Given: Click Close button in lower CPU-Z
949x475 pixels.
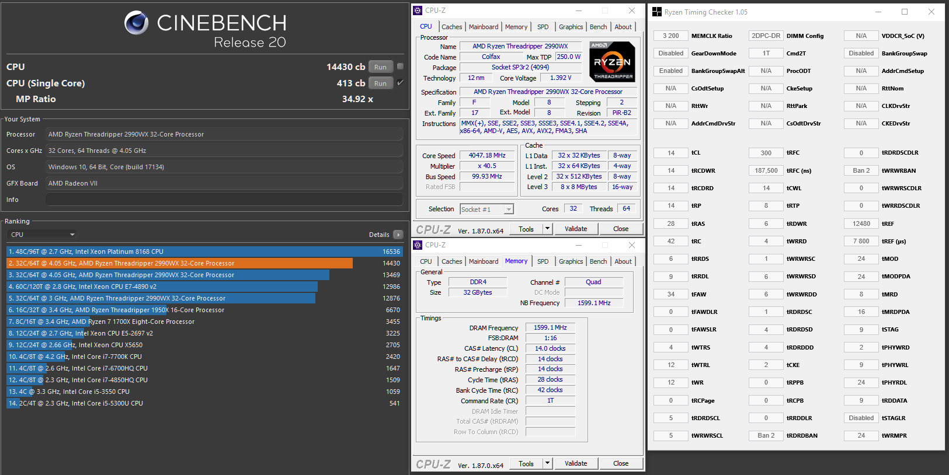Looking at the screenshot, I should tap(621, 463).
